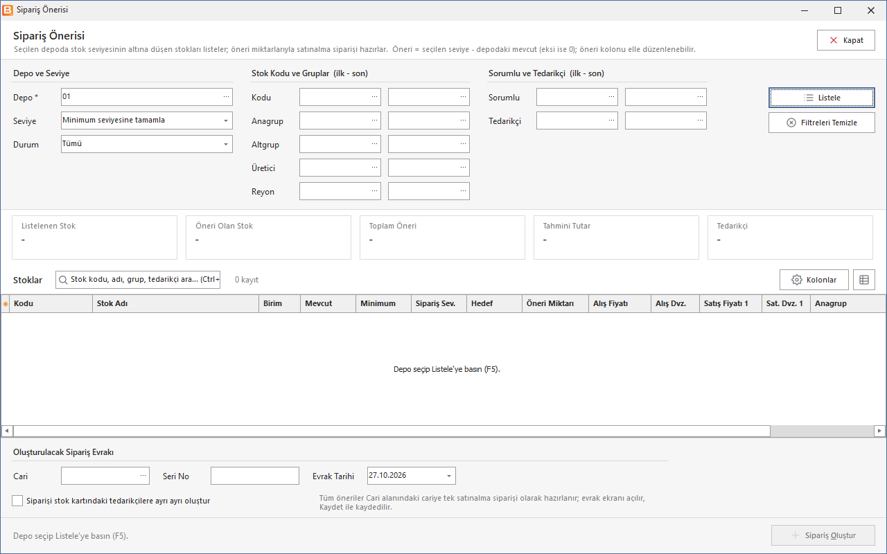Image resolution: width=887 pixels, height=554 pixels.
Task: Open the ellipsis lookup in first Üretici field
Action: click(374, 168)
